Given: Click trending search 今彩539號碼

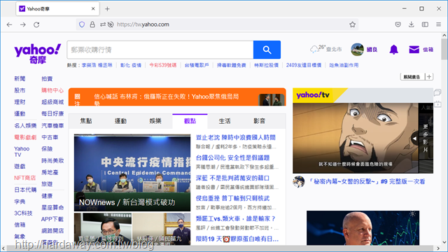Looking at the screenshot, I should point(163,65).
